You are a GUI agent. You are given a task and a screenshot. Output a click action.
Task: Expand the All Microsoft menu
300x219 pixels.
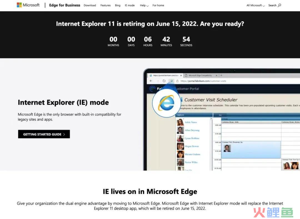click(x=256, y=5)
